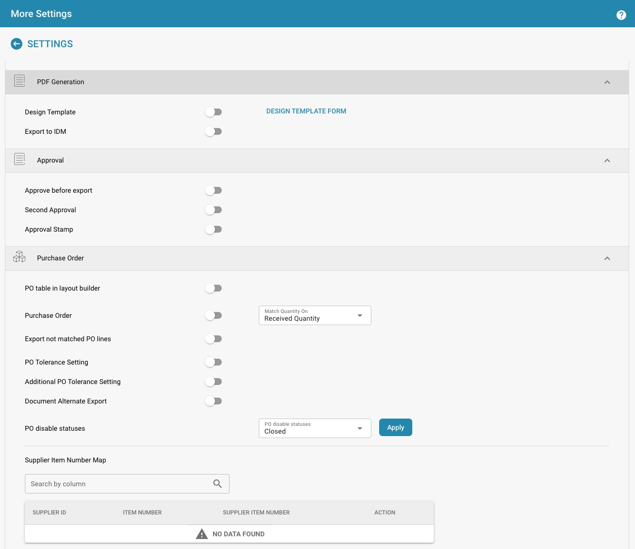Click the Approval section document icon

pos(19,159)
